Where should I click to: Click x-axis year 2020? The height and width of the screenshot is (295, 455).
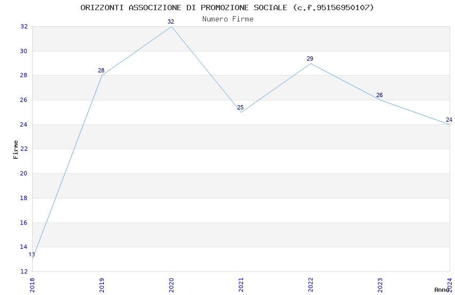click(171, 285)
